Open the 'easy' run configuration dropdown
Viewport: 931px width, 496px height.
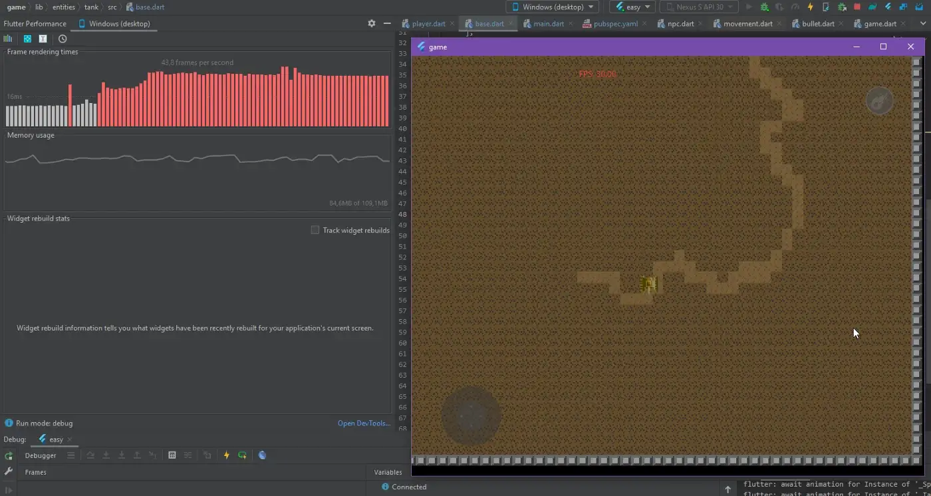click(632, 7)
